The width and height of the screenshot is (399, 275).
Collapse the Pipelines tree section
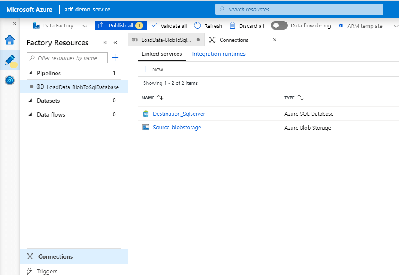point(30,73)
